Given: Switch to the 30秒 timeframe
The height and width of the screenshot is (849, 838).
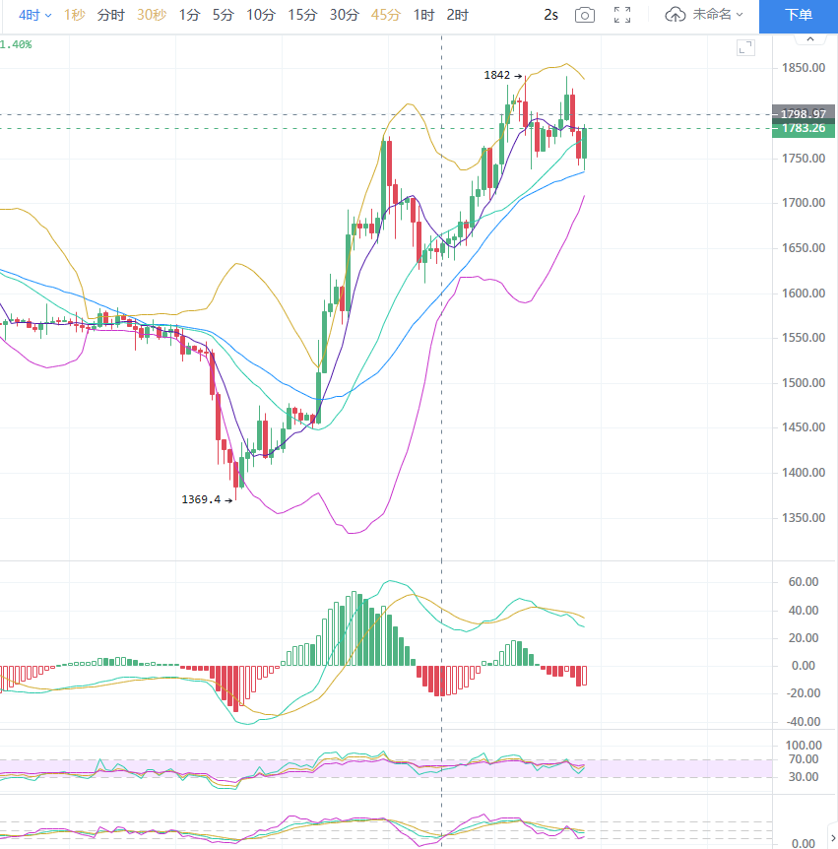Looking at the screenshot, I should pyautogui.click(x=151, y=15).
